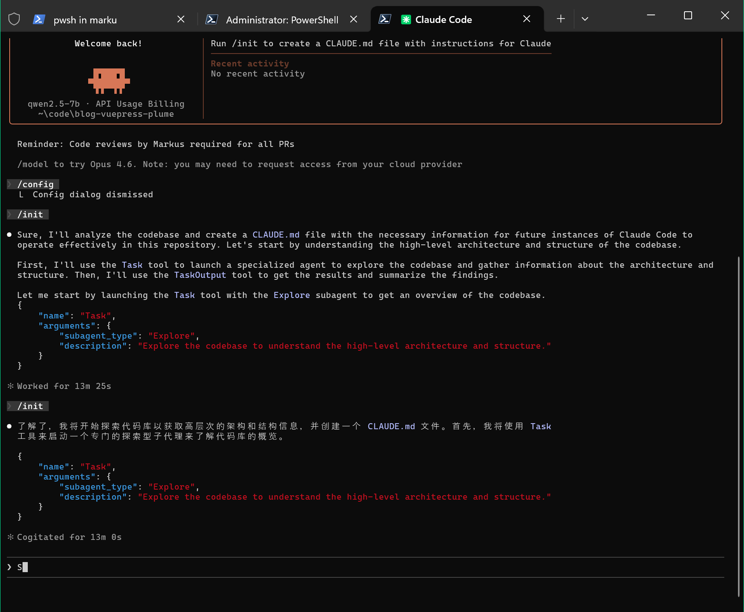
Task: Select the Claude Code tab
Action: [x=444, y=19]
